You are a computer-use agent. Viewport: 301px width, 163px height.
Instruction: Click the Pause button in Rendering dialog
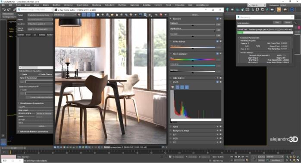point(277,22)
